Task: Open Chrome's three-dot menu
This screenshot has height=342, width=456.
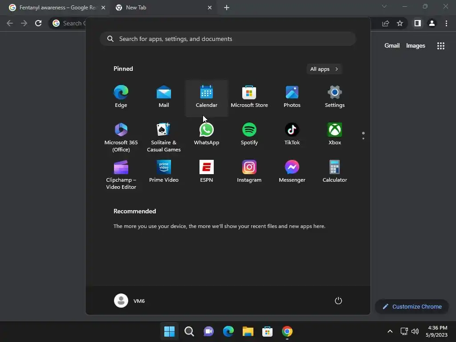Action: click(x=446, y=23)
